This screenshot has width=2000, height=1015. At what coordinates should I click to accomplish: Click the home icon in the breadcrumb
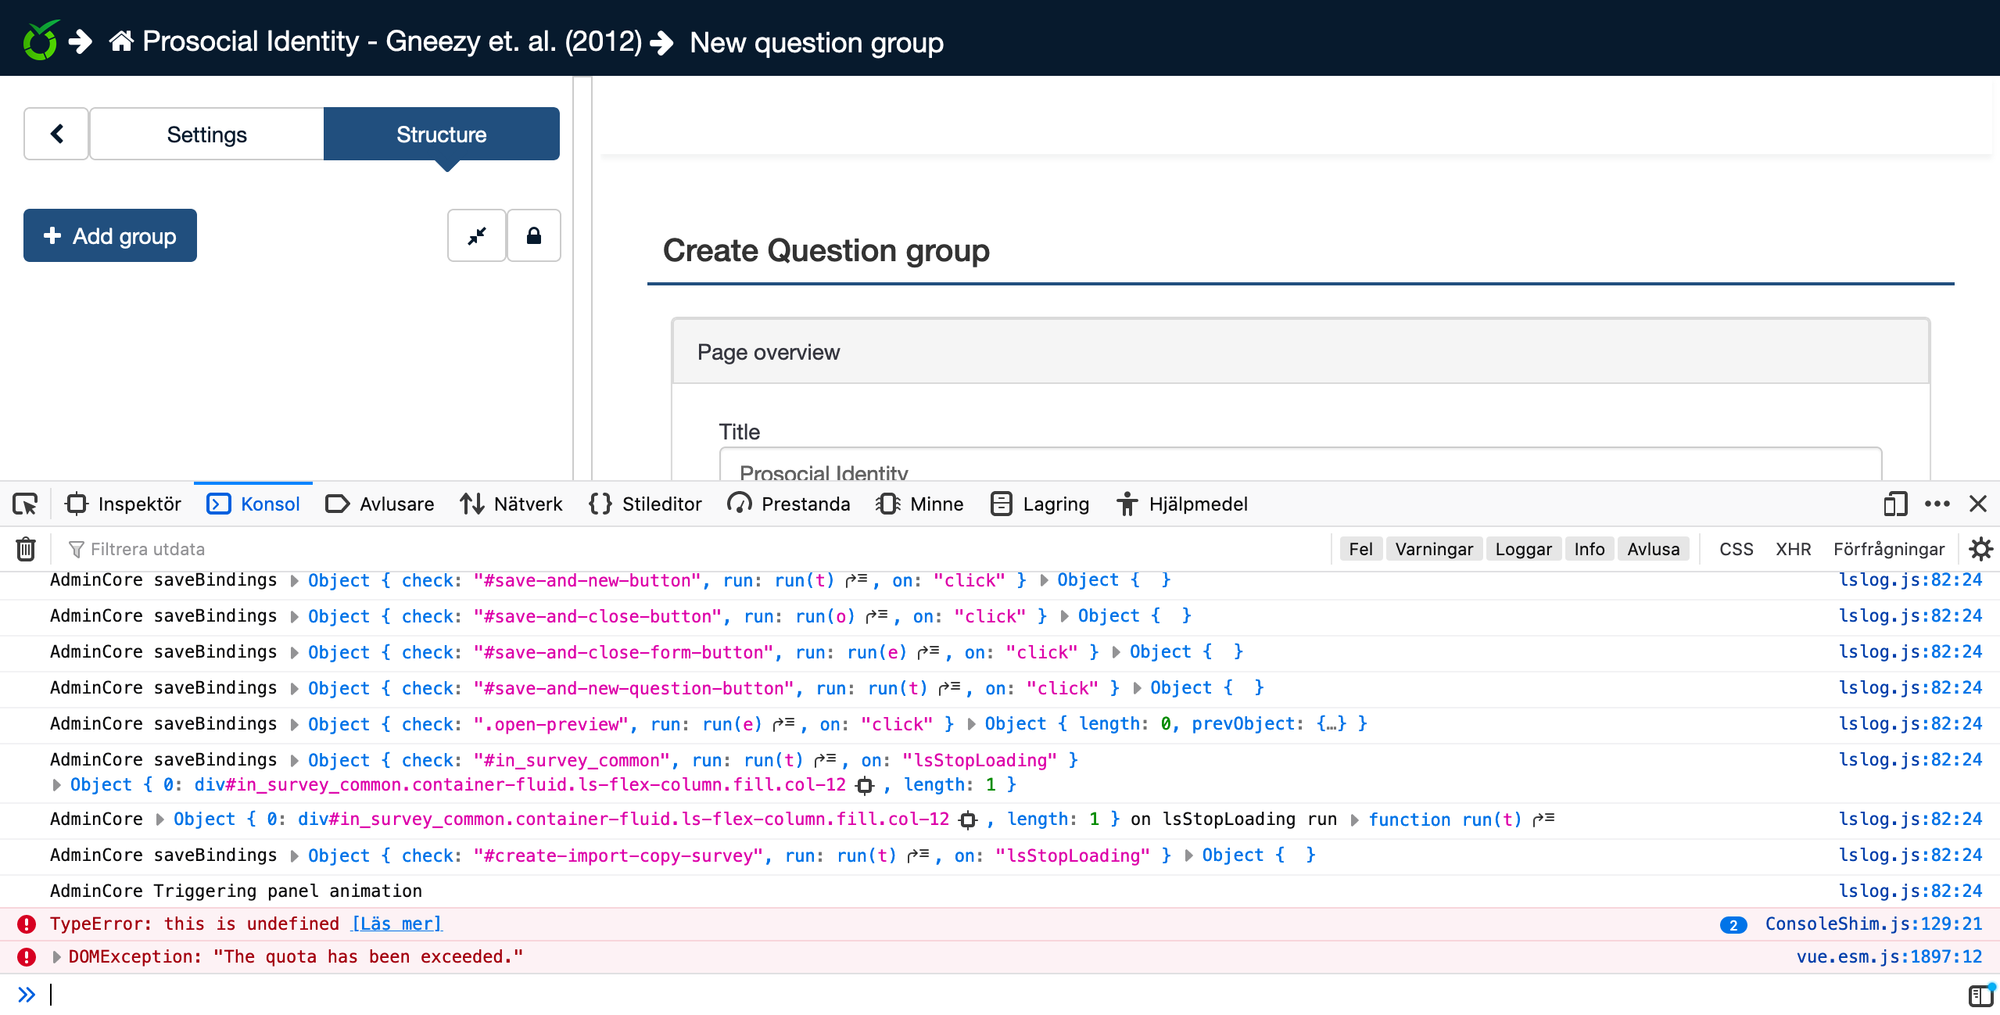click(x=121, y=41)
